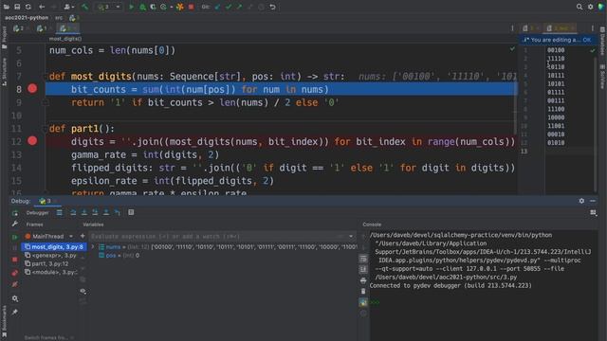Click OK in the editing notification
The image size is (607, 341).
586,40
